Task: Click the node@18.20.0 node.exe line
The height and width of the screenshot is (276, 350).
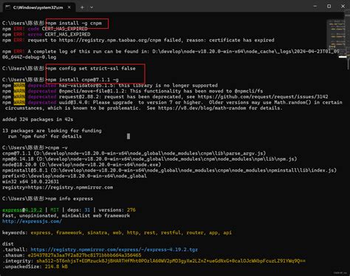Action: tap(81, 164)
